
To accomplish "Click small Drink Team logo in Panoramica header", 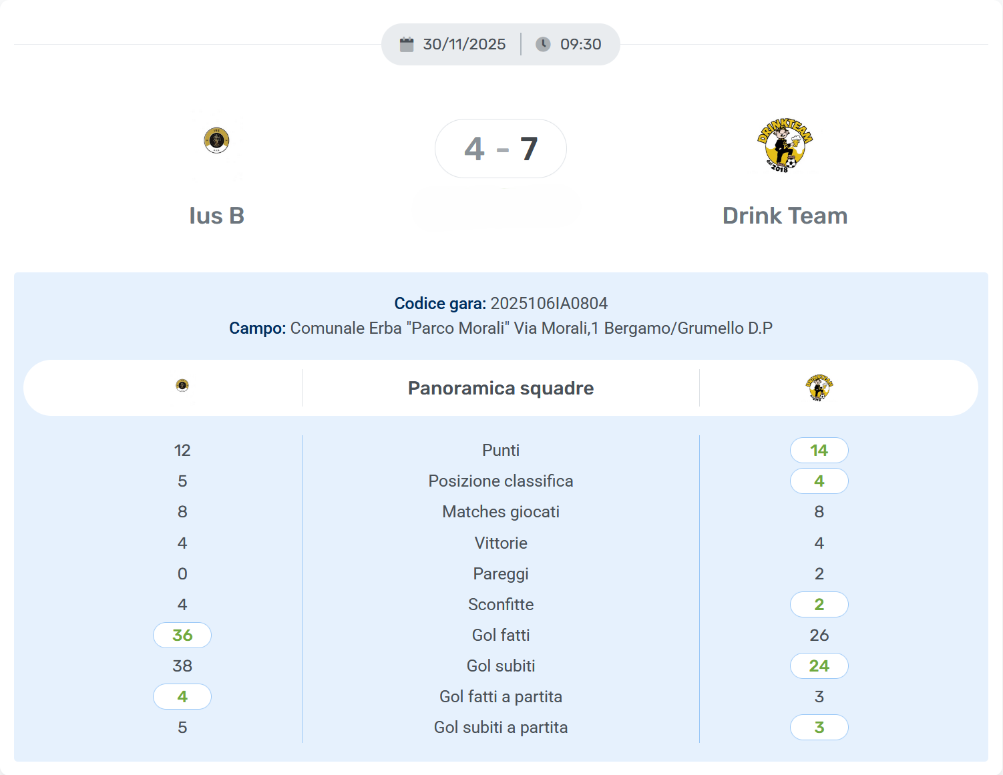I will click(819, 387).
